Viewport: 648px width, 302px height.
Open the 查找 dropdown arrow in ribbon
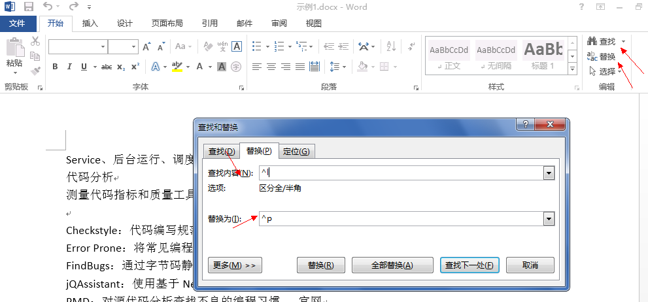coord(623,41)
